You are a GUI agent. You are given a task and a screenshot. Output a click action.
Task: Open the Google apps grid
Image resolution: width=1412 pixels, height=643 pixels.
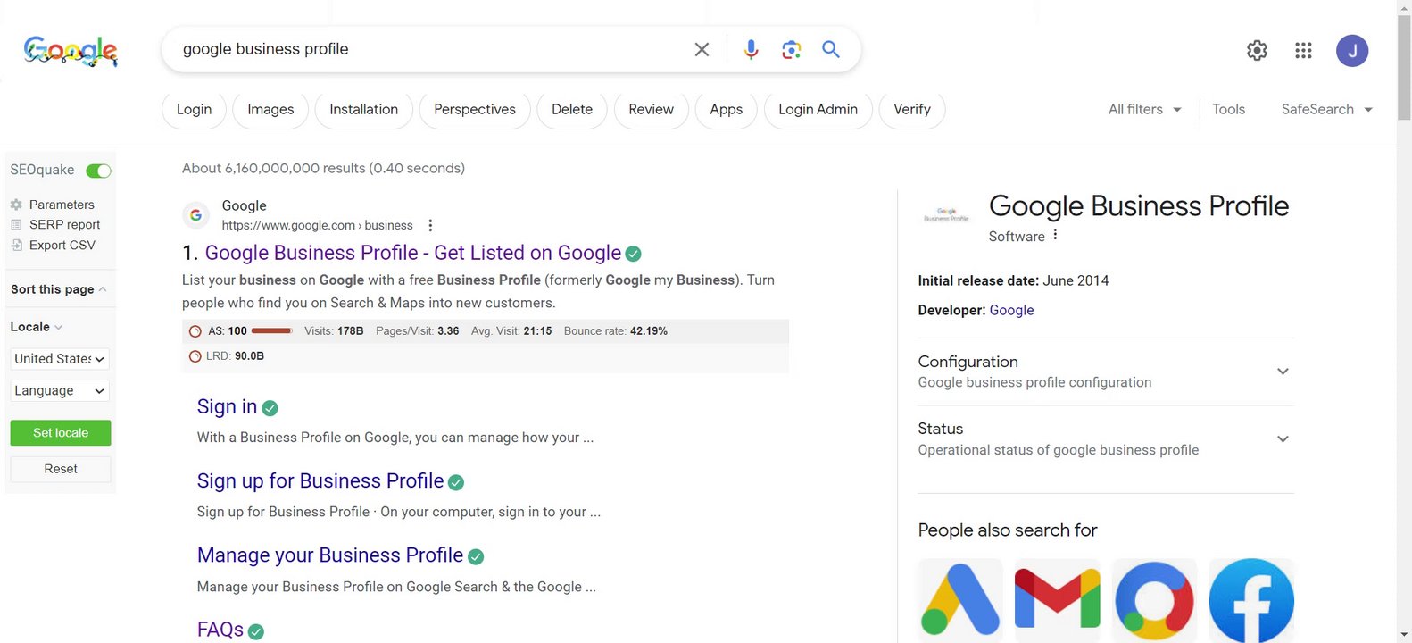click(x=1303, y=51)
